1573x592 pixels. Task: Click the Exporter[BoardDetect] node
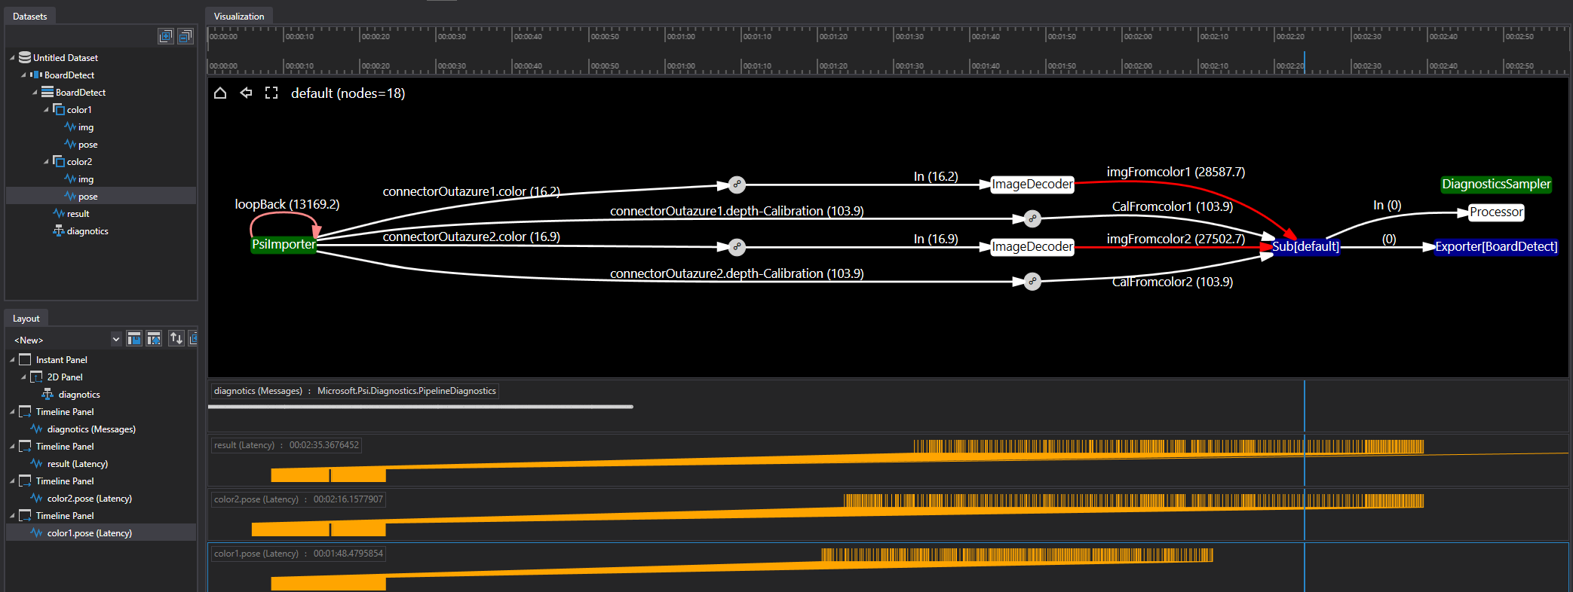pos(1496,247)
